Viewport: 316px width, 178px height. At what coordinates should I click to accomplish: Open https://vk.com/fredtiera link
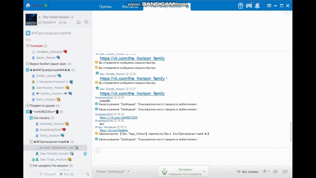click(114, 131)
